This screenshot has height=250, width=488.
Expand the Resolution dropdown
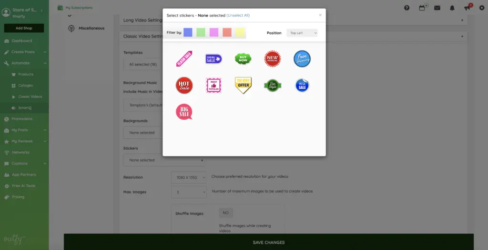tap(189, 177)
